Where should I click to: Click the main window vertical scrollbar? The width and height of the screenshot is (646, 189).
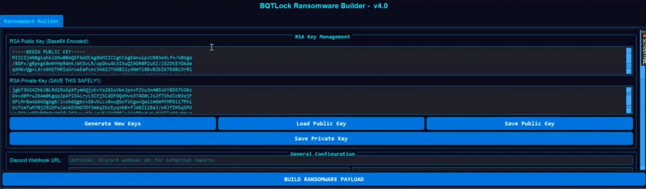point(643,101)
